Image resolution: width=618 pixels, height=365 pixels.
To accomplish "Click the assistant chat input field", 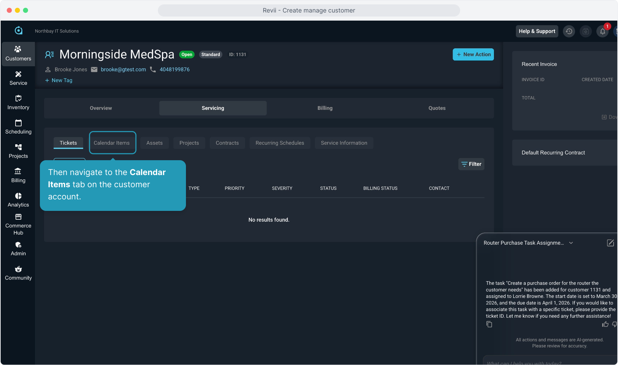I will point(548,362).
